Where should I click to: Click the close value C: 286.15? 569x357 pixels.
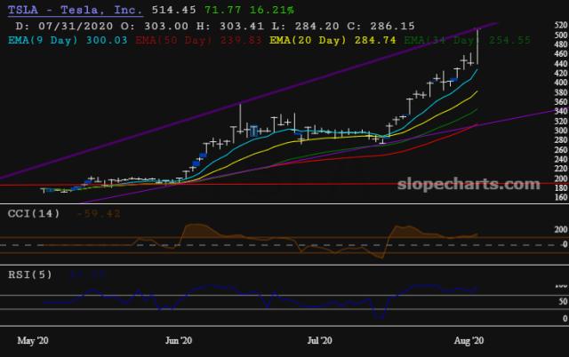click(381, 26)
